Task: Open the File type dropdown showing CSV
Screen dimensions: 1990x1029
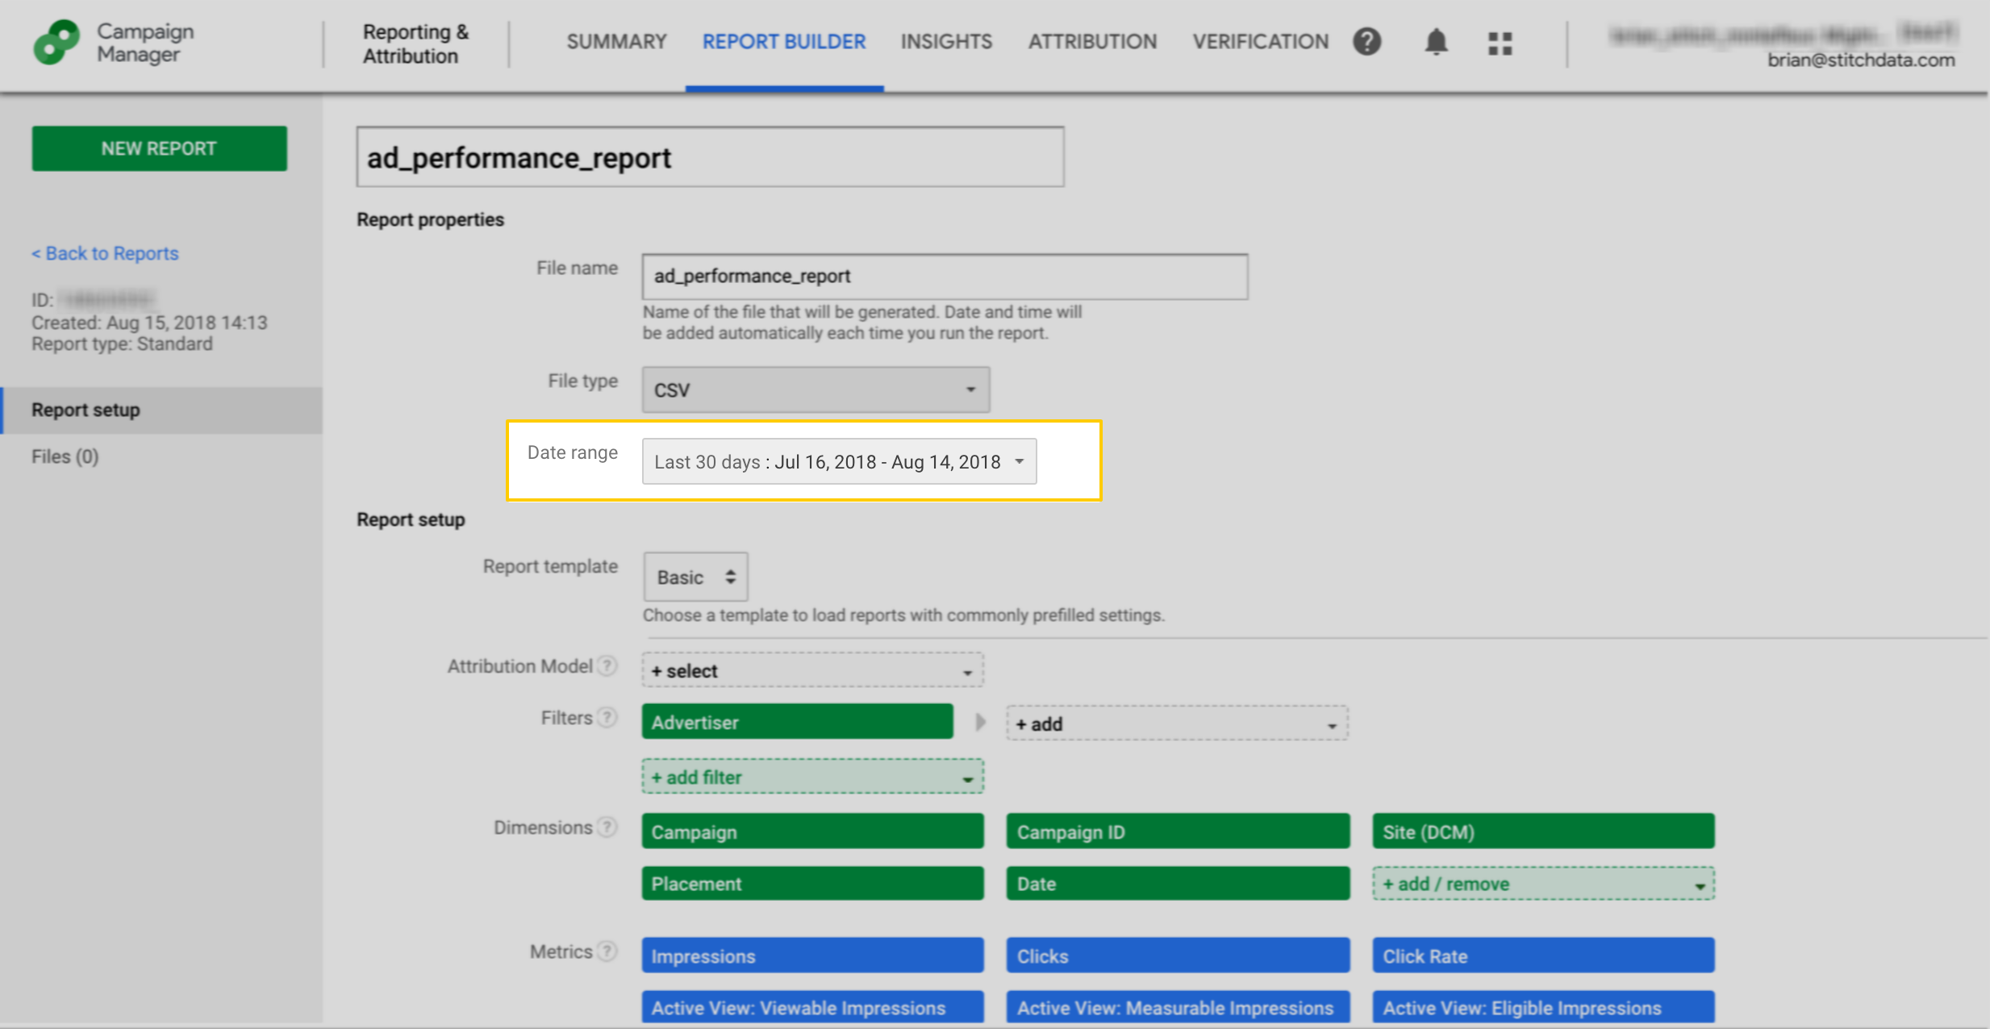Action: (815, 390)
